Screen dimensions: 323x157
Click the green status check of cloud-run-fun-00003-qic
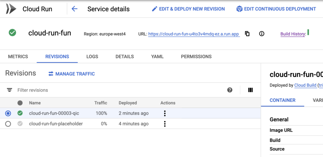20,113
